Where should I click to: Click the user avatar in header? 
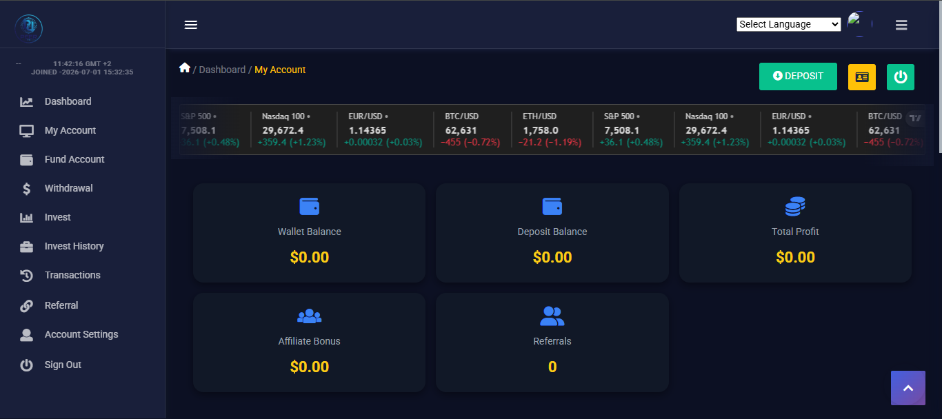[859, 23]
